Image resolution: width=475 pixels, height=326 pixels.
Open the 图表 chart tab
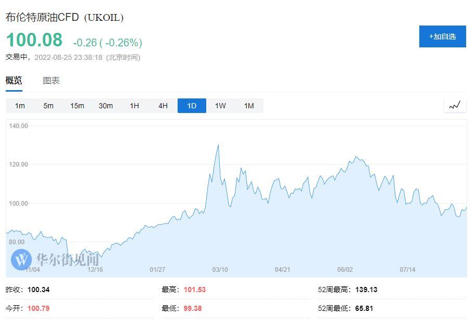[51, 81]
